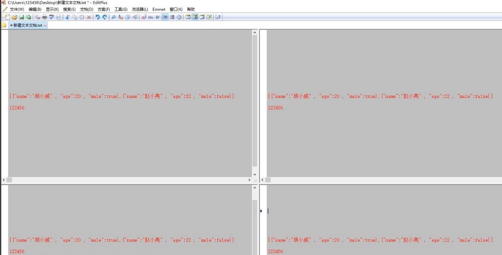Redo the edit with the Redo arrow
The height and width of the screenshot is (255, 502).
pos(105,17)
